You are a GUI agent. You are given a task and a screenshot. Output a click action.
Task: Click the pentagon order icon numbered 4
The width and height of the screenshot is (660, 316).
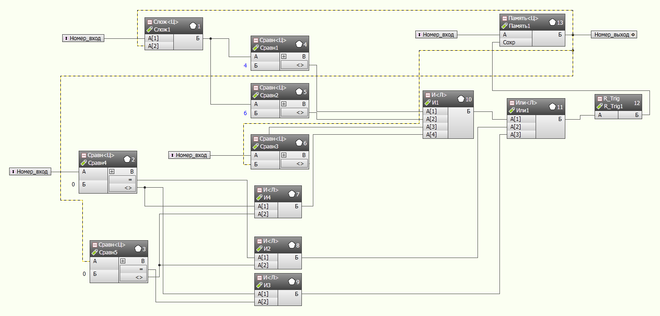(299, 44)
